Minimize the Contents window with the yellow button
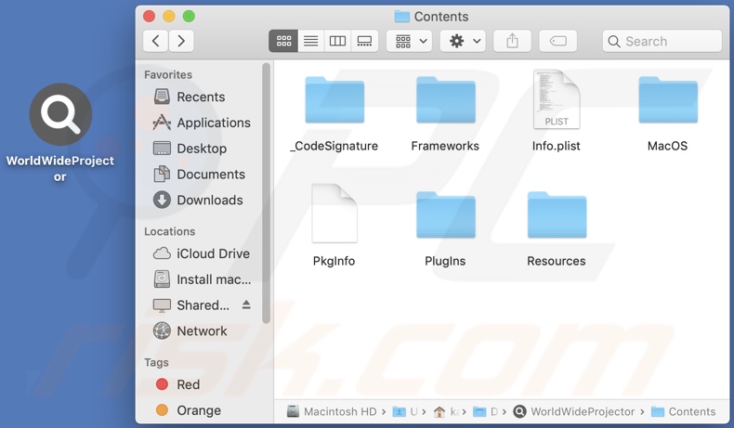This screenshot has width=734, height=428. pyautogui.click(x=169, y=17)
